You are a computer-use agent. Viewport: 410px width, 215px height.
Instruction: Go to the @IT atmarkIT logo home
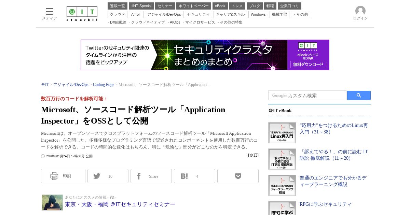(x=82, y=14)
